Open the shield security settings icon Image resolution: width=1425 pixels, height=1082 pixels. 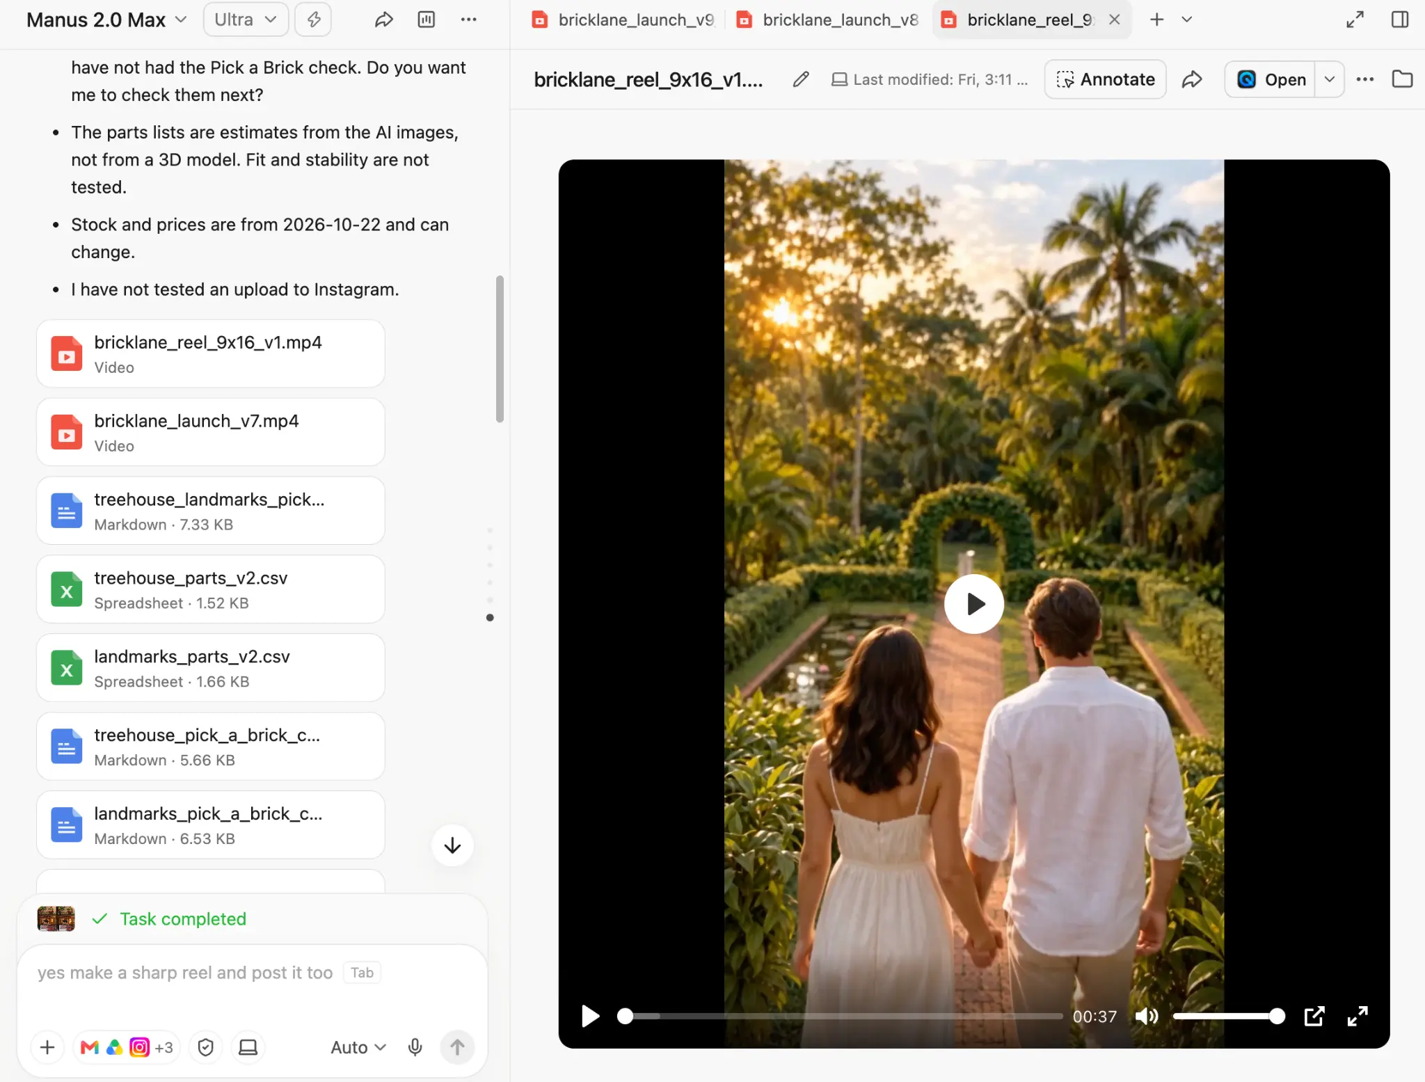(205, 1047)
